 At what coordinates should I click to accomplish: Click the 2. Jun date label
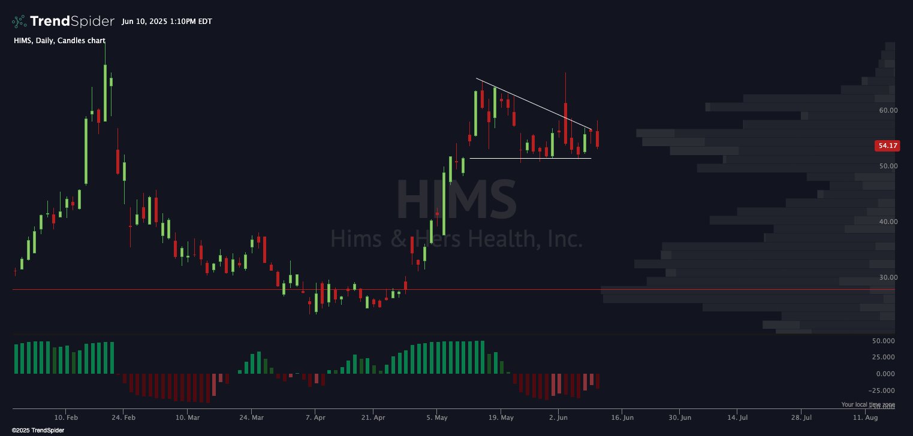click(558, 417)
